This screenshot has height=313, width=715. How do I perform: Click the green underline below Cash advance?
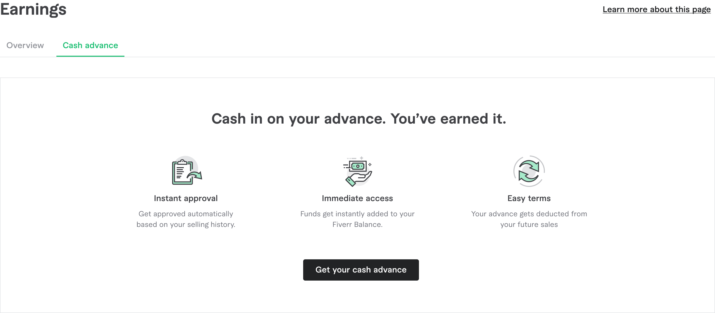click(x=90, y=56)
